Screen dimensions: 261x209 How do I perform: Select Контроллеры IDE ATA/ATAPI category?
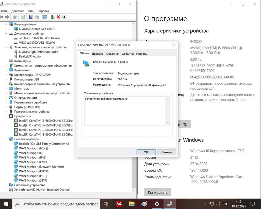point(33,75)
